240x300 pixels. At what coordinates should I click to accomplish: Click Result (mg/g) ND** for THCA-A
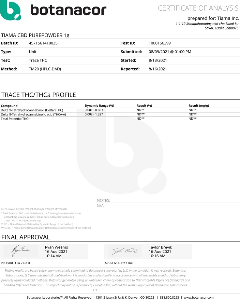tap(193, 114)
